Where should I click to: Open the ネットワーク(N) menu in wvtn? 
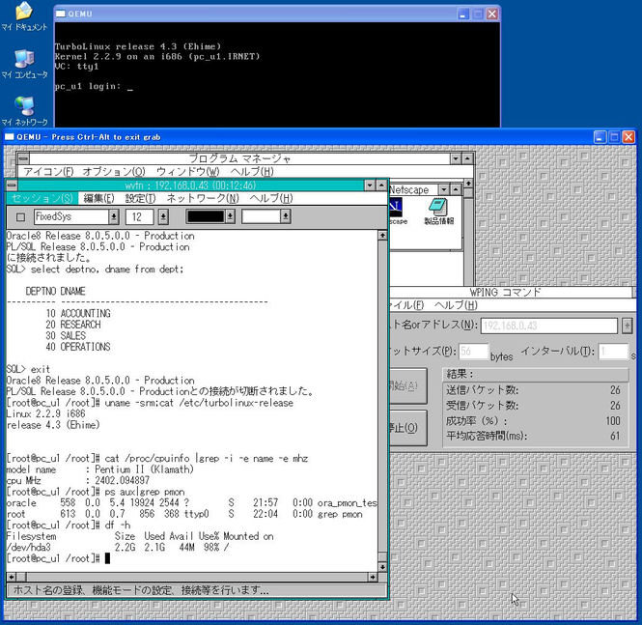(203, 199)
